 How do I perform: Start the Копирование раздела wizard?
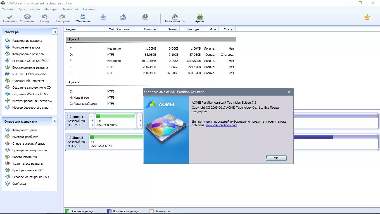[x=28, y=54]
